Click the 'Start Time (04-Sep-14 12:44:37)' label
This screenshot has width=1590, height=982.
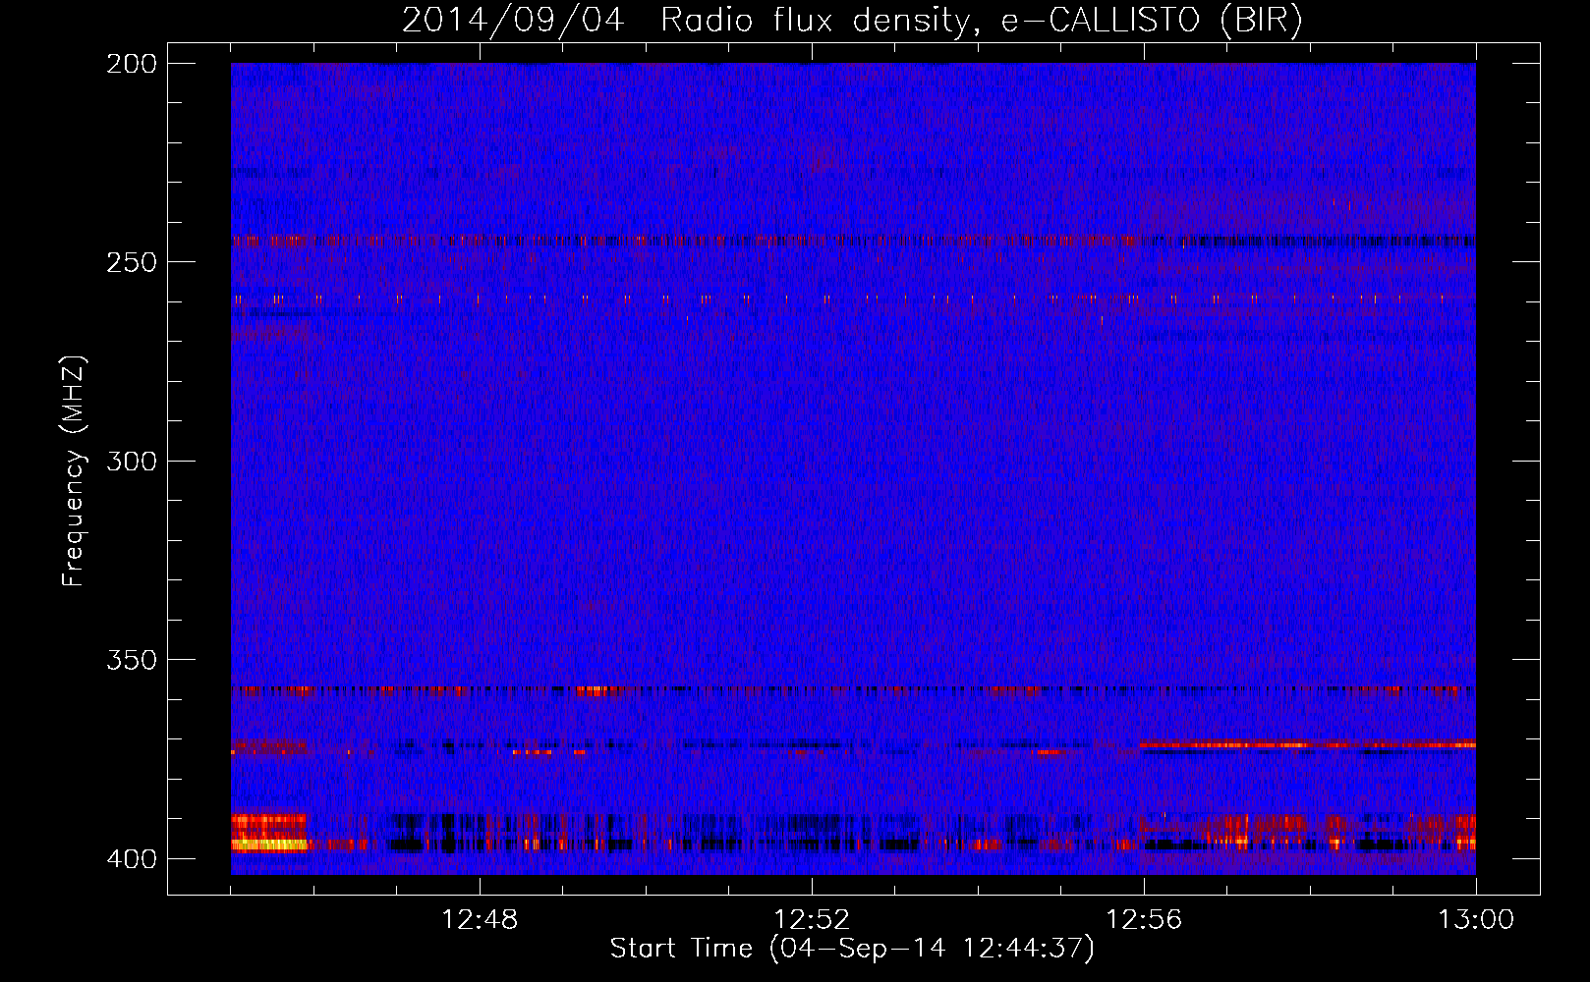click(x=852, y=949)
